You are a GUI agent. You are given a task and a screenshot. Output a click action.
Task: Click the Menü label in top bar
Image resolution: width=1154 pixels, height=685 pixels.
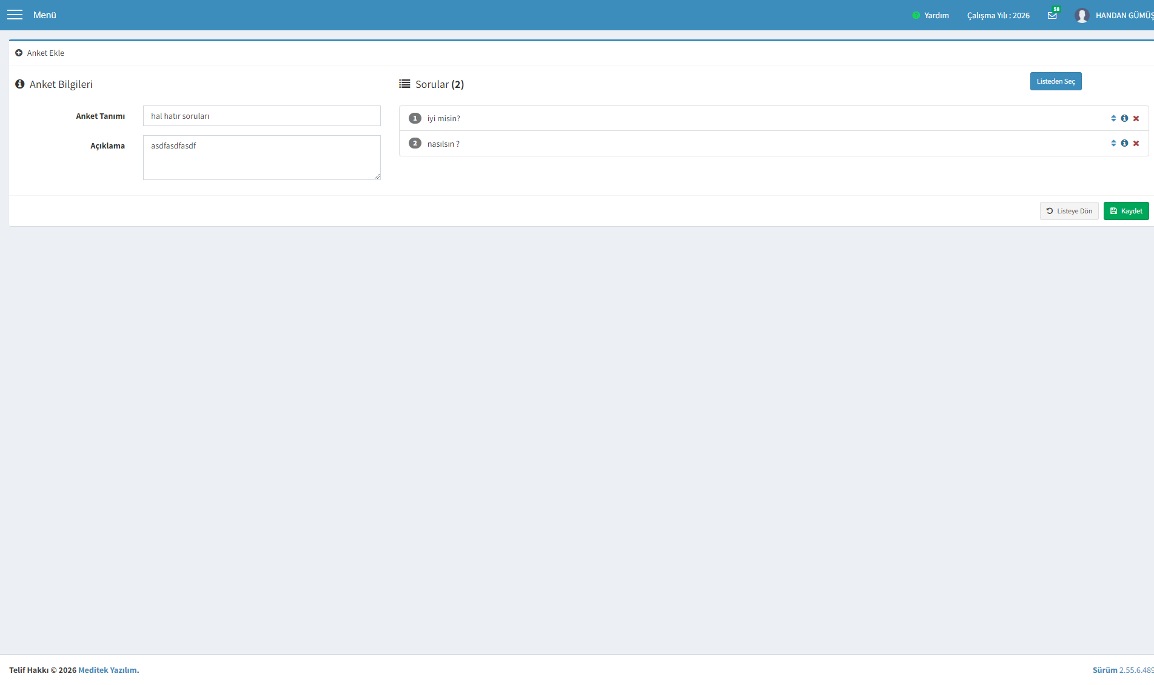(44, 15)
